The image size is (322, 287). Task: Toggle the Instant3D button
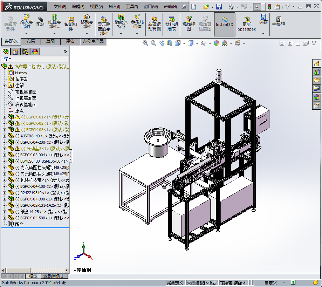pyautogui.click(x=225, y=24)
